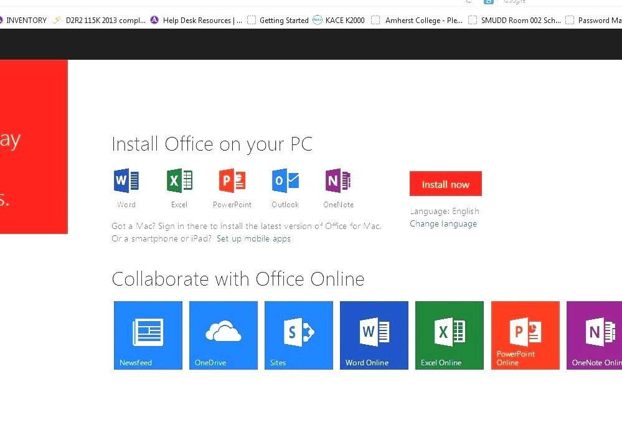The width and height of the screenshot is (622, 435).
Task: Open the Sites tile
Action: coord(298,335)
